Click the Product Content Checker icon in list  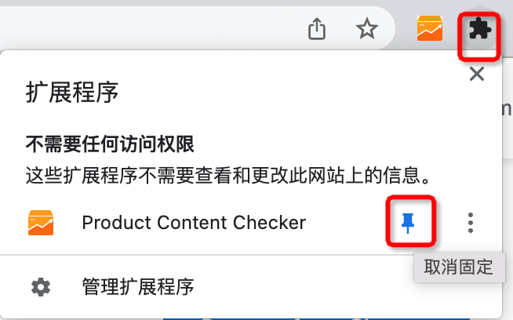[41, 223]
